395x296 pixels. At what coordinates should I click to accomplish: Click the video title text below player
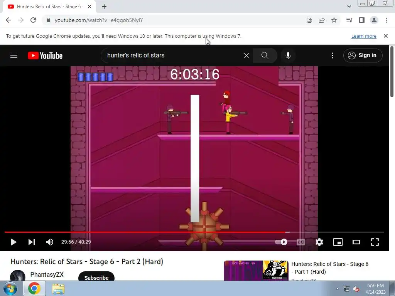point(87,262)
